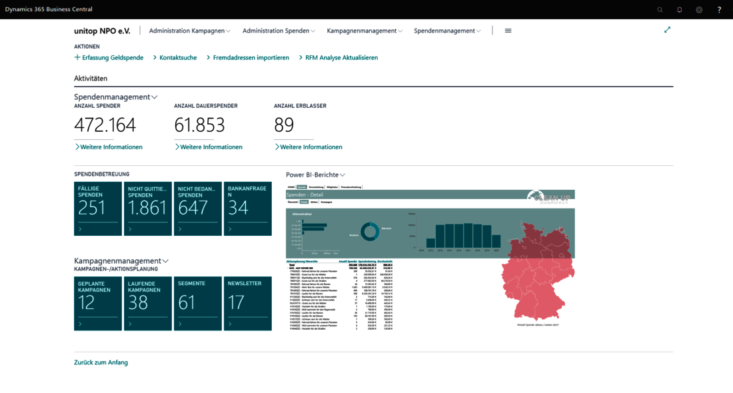The width and height of the screenshot is (733, 393).
Task: Click the Zurück zum Anfang link
Action: click(x=101, y=362)
